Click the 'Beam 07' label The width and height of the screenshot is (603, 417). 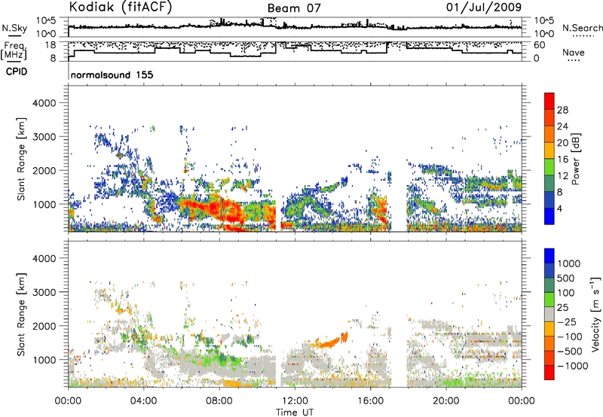pyautogui.click(x=294, y=8)
